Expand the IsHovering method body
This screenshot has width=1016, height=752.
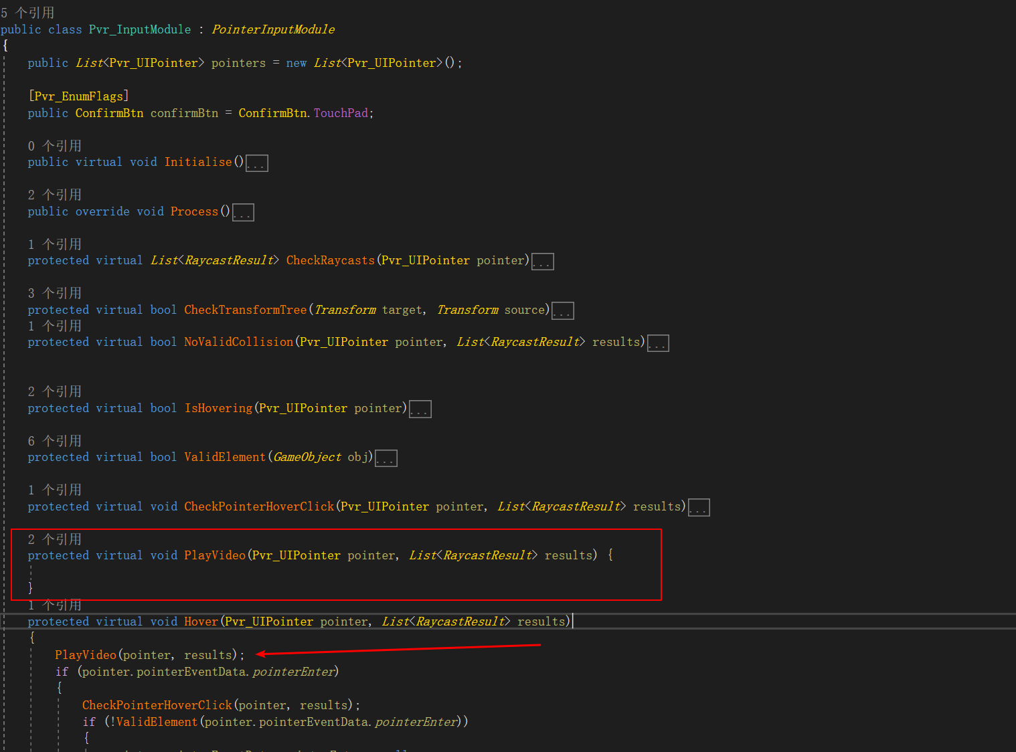click(420, 409)
